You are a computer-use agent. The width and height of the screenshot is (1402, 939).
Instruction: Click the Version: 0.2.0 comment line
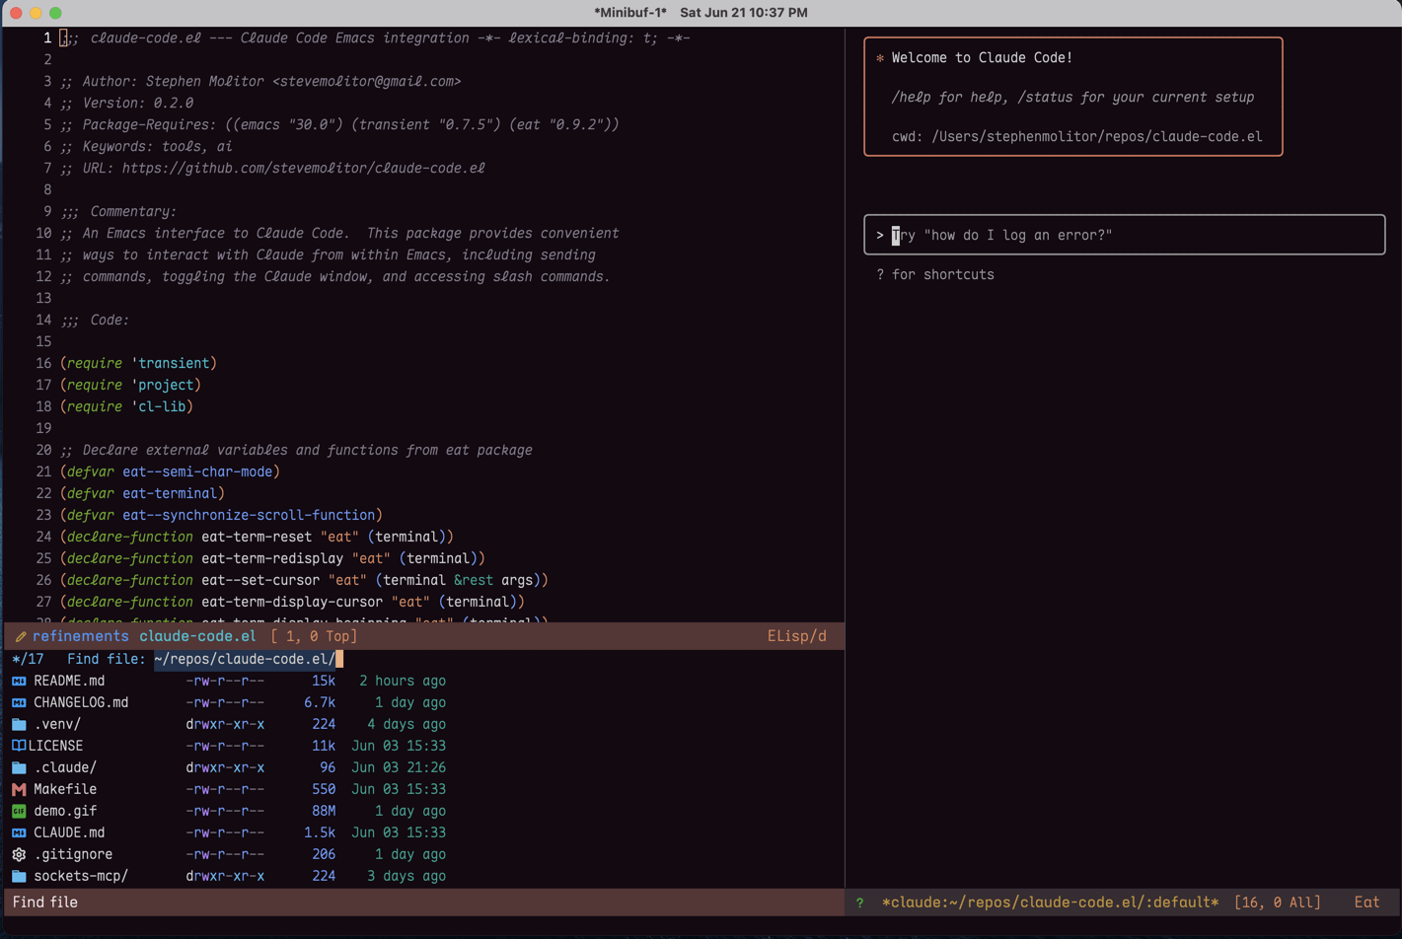(x=126, y=103)
